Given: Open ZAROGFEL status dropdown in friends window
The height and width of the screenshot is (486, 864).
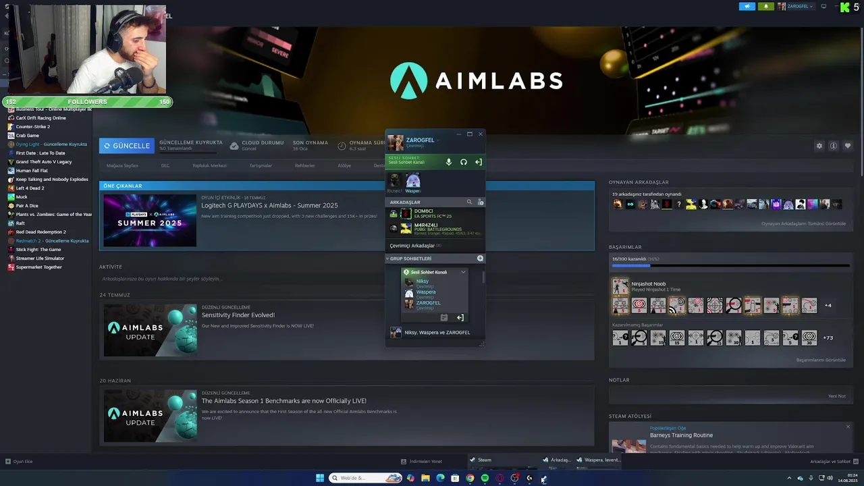Looking at the screenshot, I should pyautogui.click(x=438, y=140).
